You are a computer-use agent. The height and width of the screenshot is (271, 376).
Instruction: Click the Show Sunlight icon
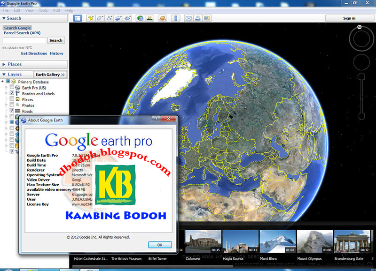149,18
